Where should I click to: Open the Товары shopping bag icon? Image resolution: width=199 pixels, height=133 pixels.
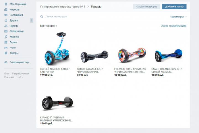[6, 53]
